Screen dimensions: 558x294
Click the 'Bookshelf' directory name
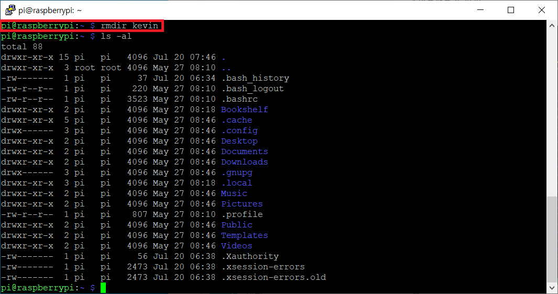tap(245, 110)
